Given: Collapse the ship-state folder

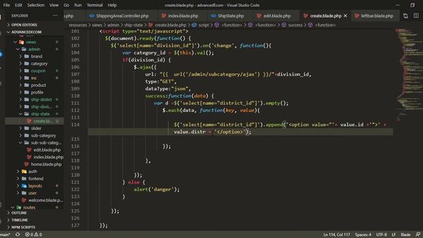Looking at the screenshot, I should (34, 114).
